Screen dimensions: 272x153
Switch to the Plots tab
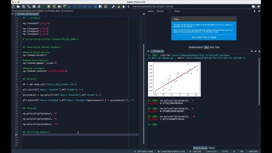click(212, 47)
